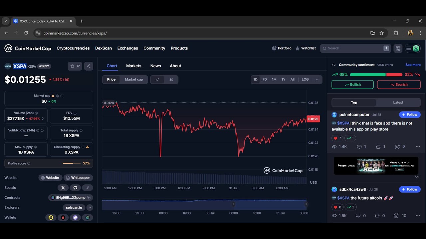The height and width of the screenshot is (239, 426).
Task: Click the left handle of chart range slider
Action: coord(233,204)
